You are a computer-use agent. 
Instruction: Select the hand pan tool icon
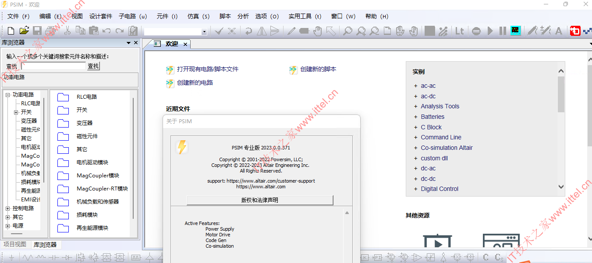(x=318, y=31)
